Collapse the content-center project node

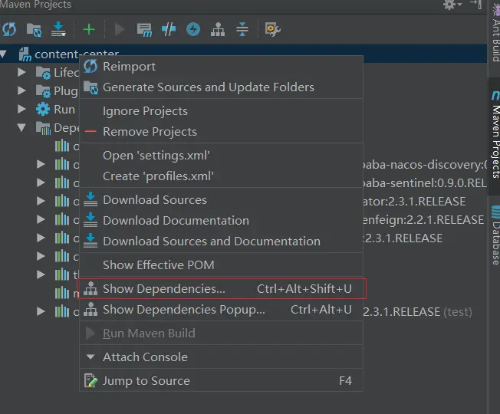pyautogui.click(x=3, y=54)
